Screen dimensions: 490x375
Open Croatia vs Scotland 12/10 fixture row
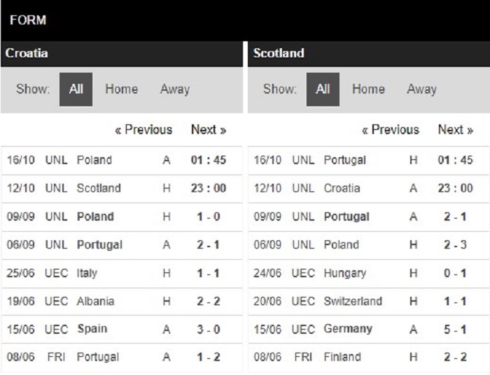pos(122,189)
